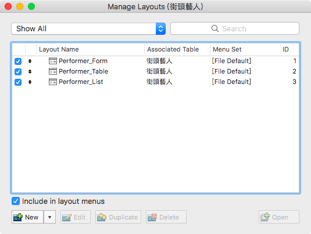Open the Show All dropdown
Screen dimensions: 311x234
[88, 28]
